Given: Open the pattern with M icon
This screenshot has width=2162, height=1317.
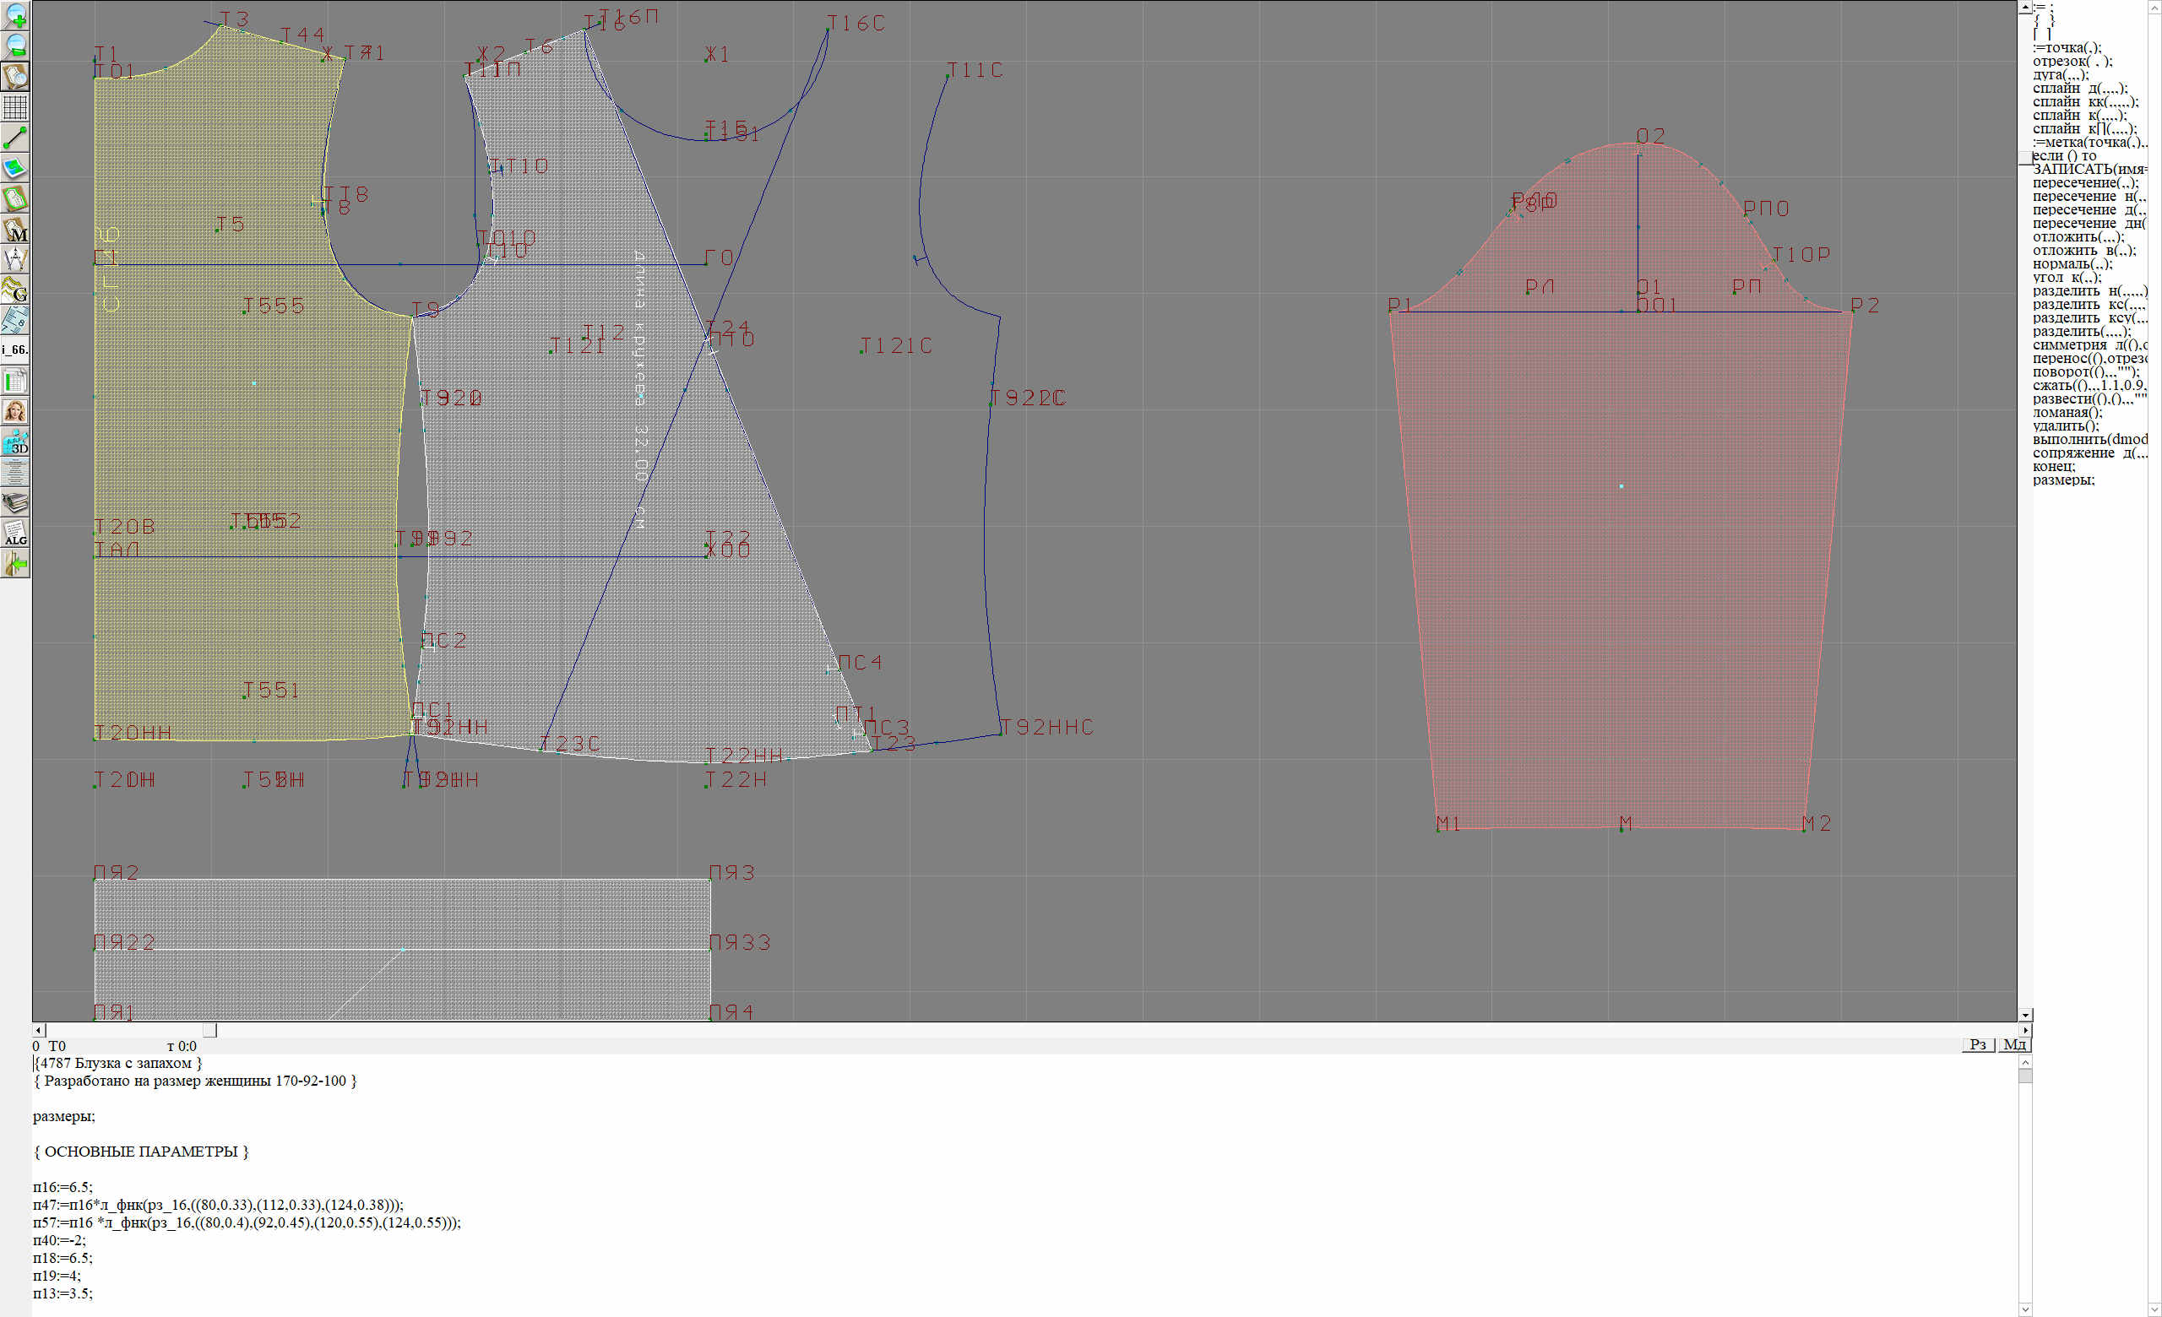Looking at the screenshot, I should click(16, 229).
